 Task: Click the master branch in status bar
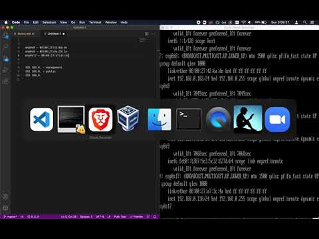[x=10, y=216]
